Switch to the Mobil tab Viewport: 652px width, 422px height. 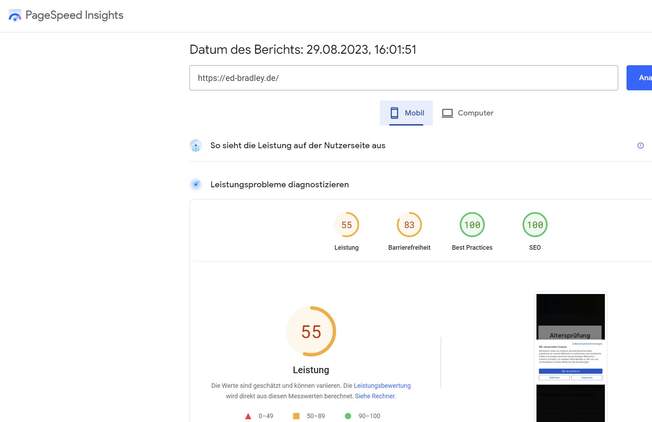click(406, 113)
